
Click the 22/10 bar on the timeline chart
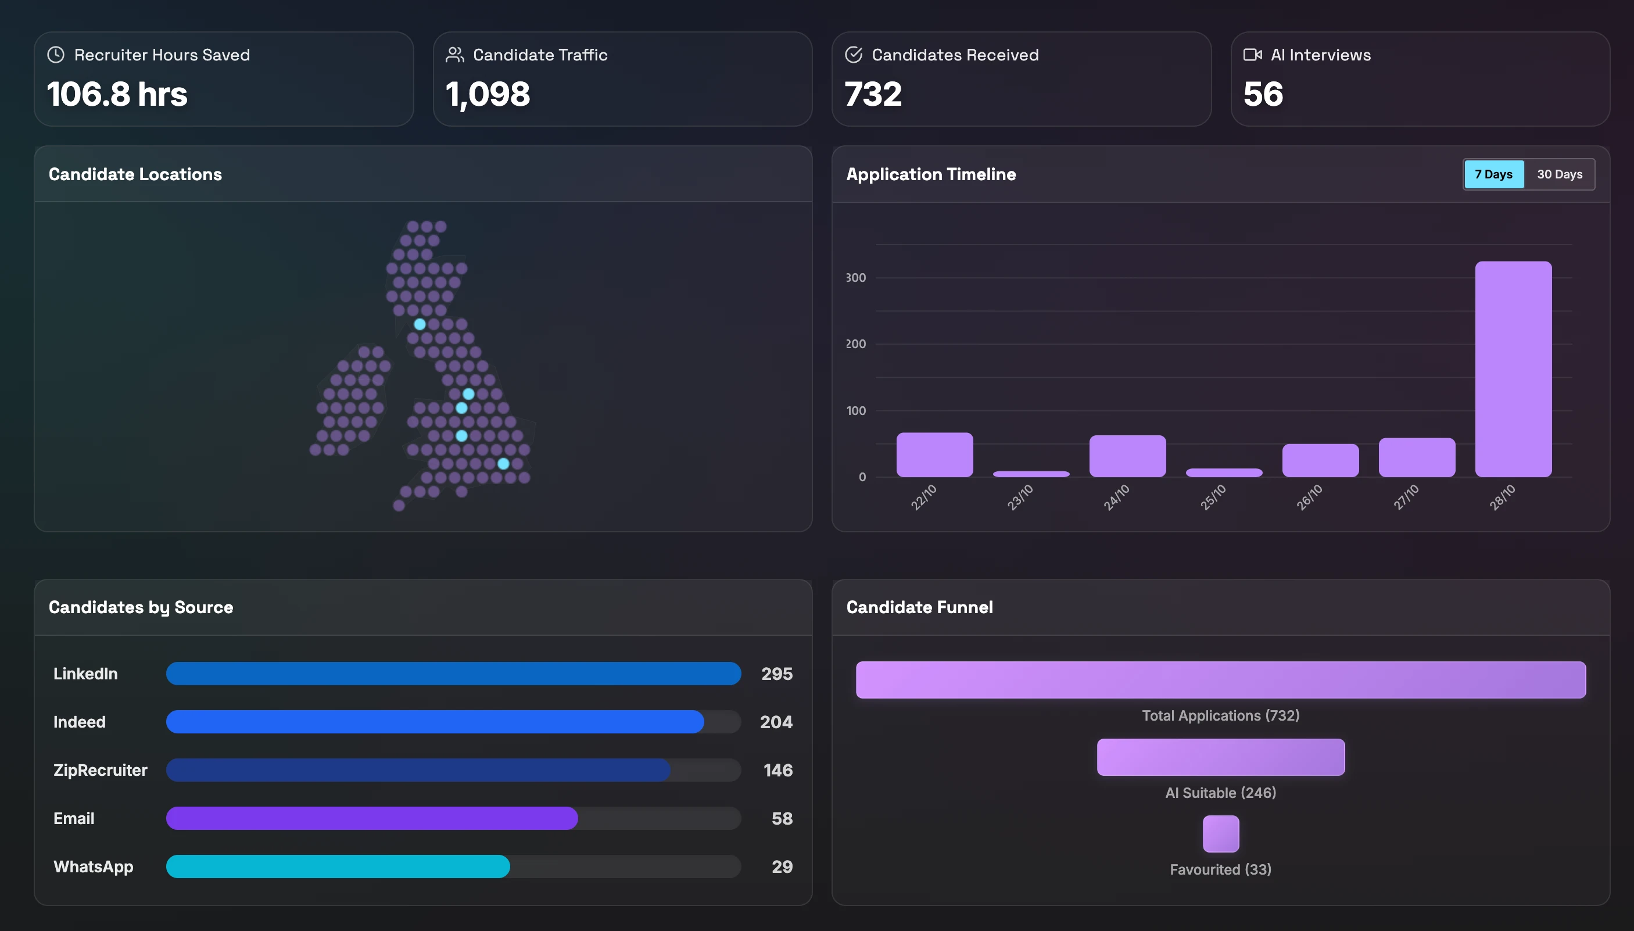[x=934, y=454]
